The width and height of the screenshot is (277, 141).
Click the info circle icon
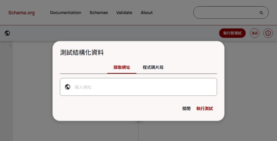[x=268, y=33]
